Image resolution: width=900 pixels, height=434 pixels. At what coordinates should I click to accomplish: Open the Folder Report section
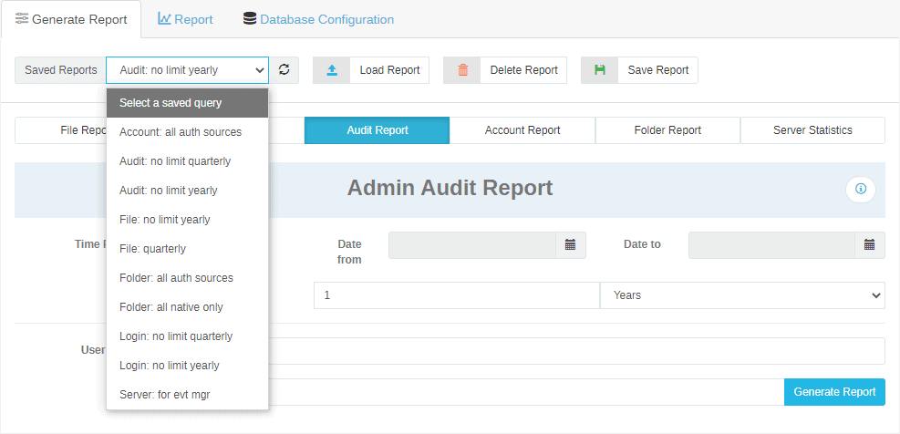[x=667, y=130]
